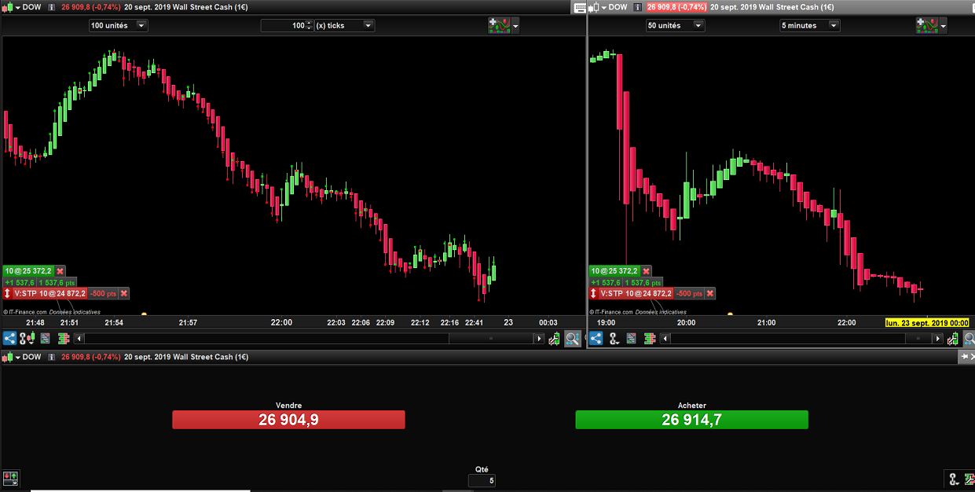
Task: Click the candlestick icon in the tick chart title bar
Action: pyautogui.click(x=6, y=7)
